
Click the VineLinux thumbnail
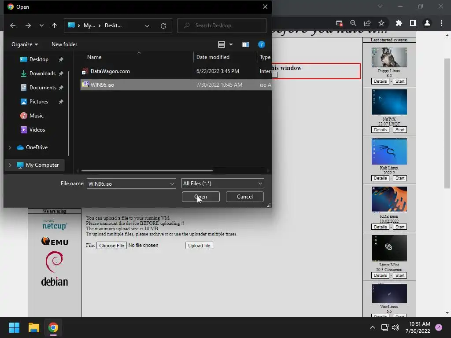(389, 294)
